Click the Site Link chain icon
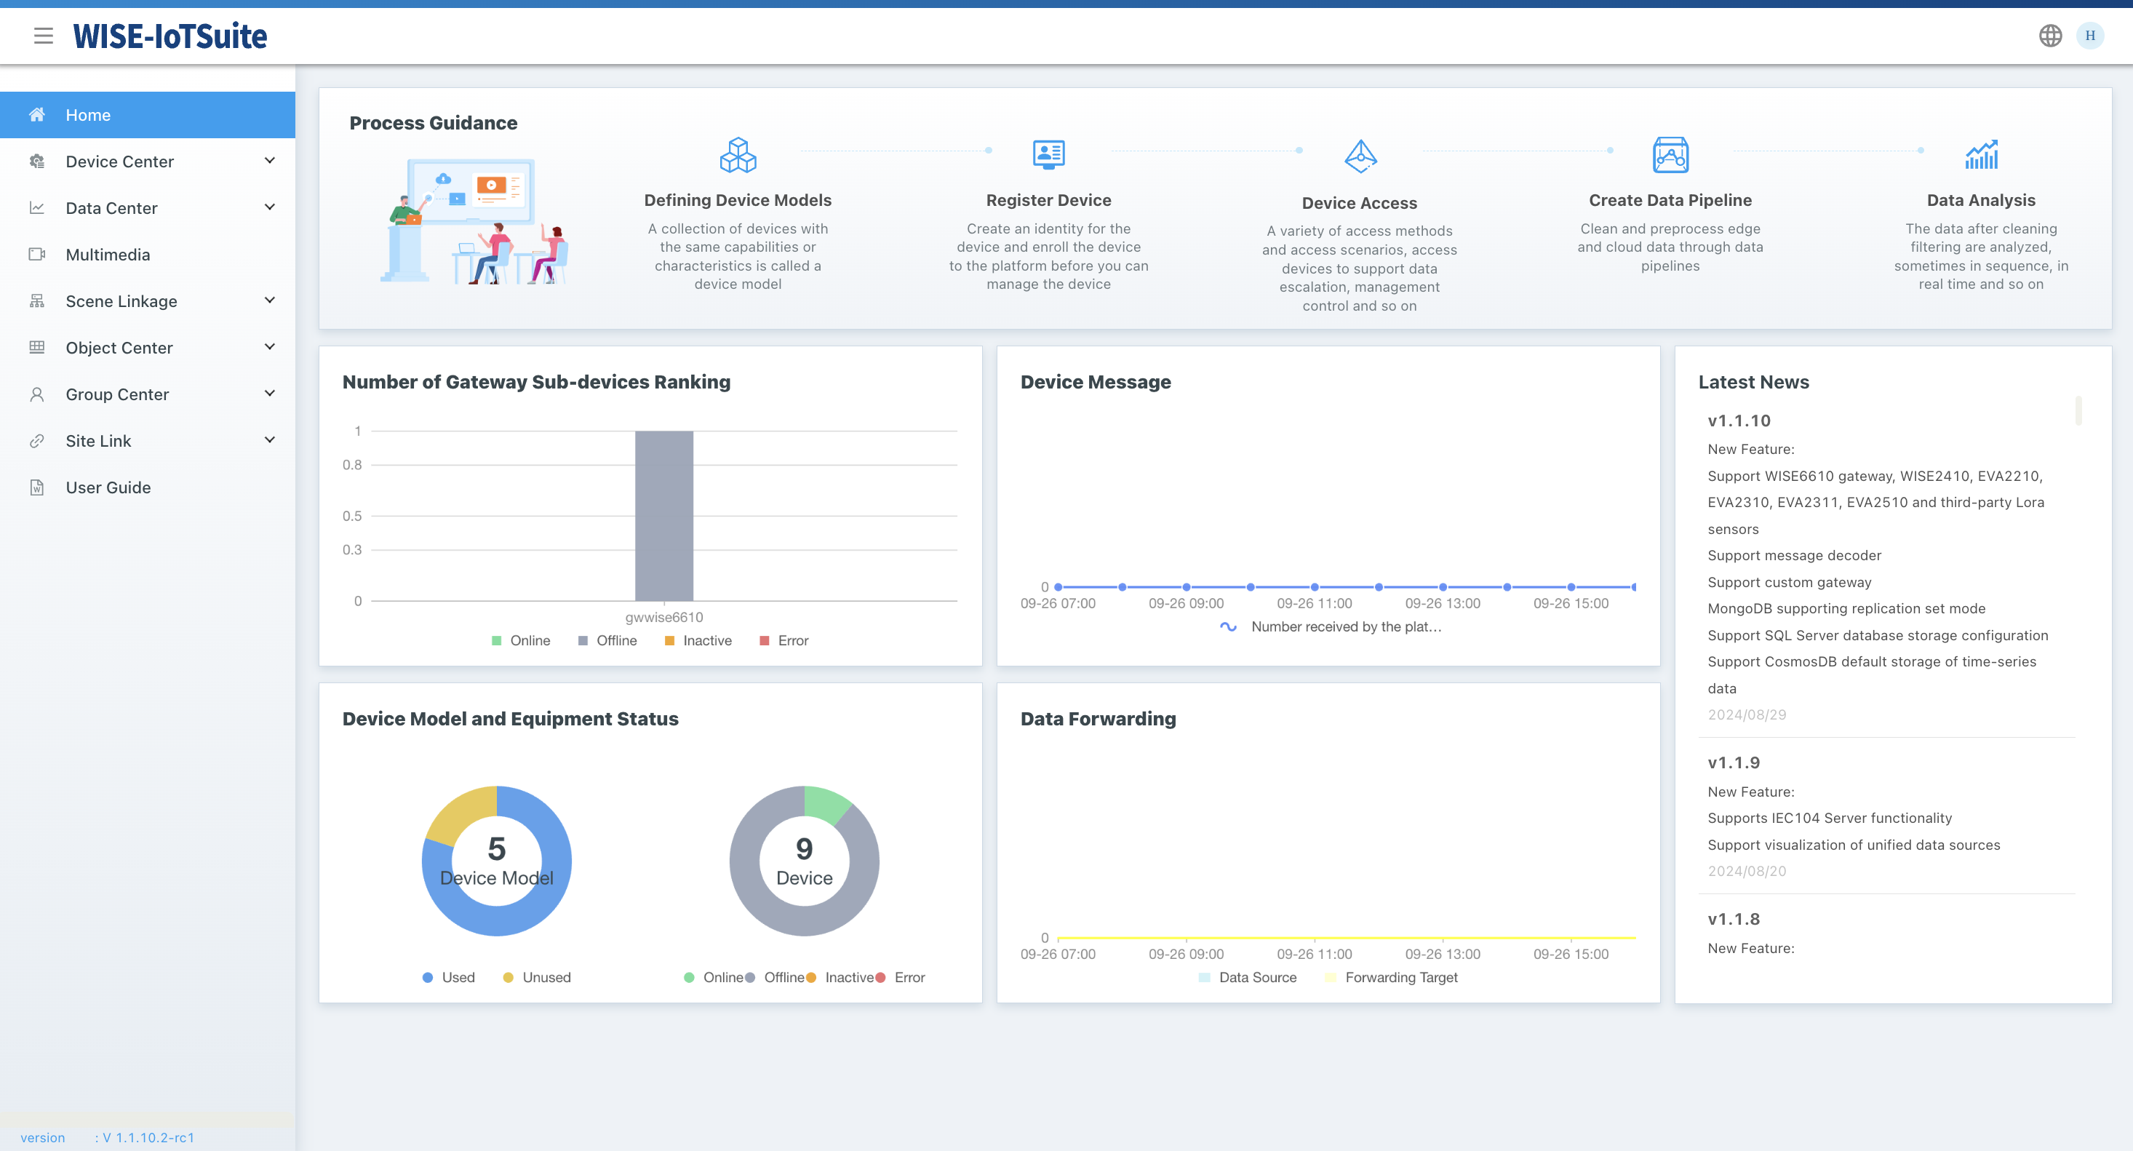Screen dimensions: 2133x1151 click(x=36, y=440)
